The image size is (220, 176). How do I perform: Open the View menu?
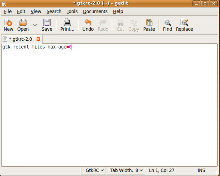click(x=36, y=11)
